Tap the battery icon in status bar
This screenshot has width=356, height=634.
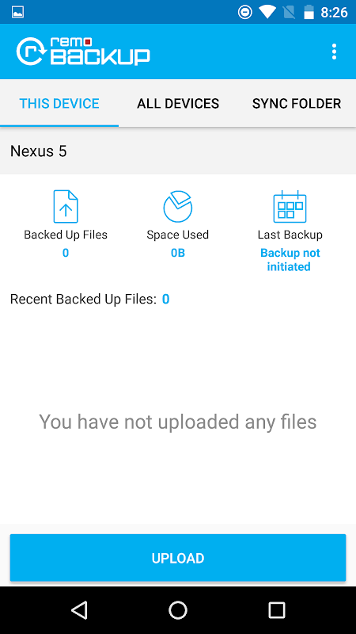point(309,12)
